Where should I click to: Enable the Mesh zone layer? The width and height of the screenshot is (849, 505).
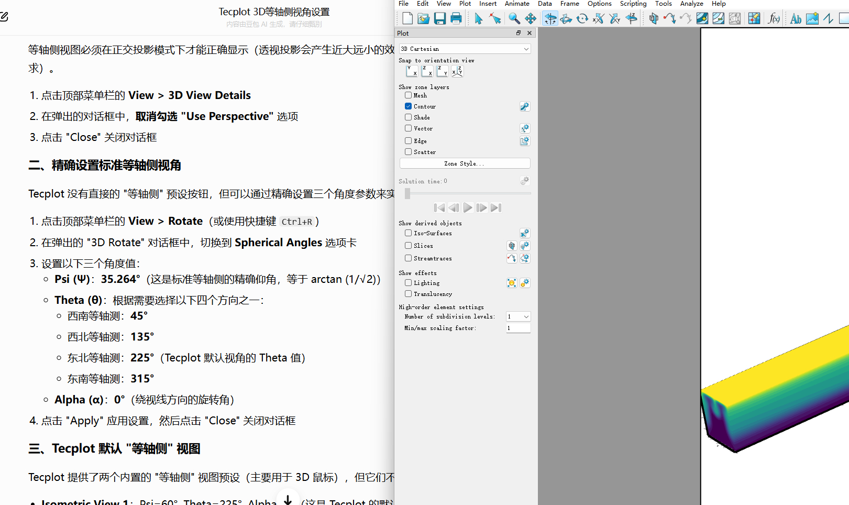click(x=408, y=95)
